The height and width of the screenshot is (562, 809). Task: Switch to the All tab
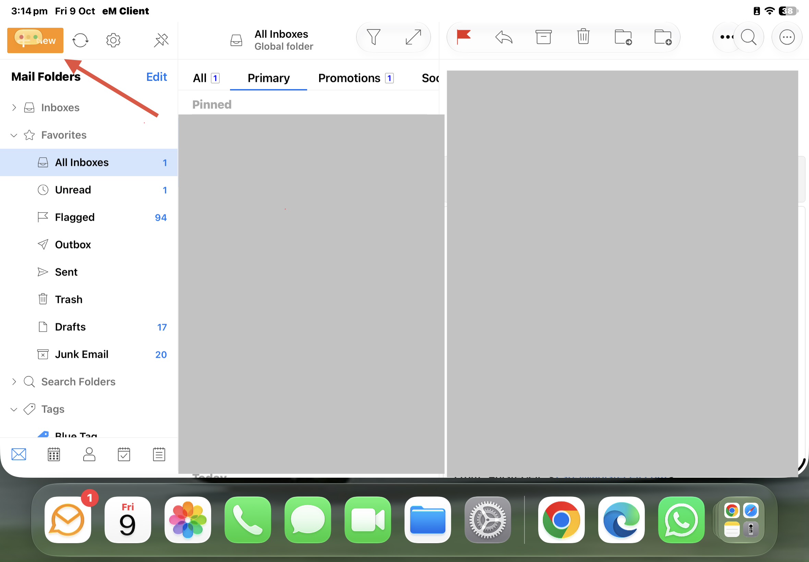pyautogui.click(x=206, y=78)
